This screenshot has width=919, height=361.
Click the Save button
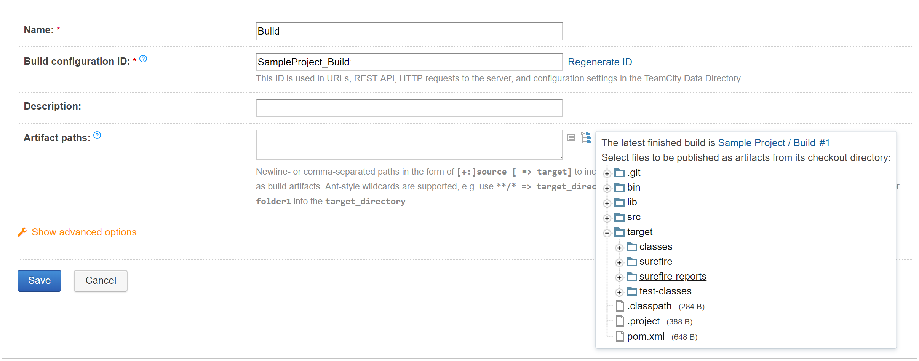[39, 281]
